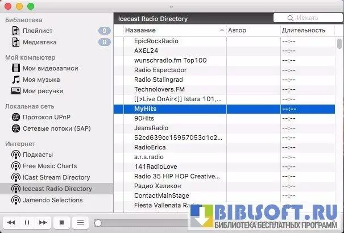The image size is (344, 233).
Task: Pause the playback
Action: [27, 222]
